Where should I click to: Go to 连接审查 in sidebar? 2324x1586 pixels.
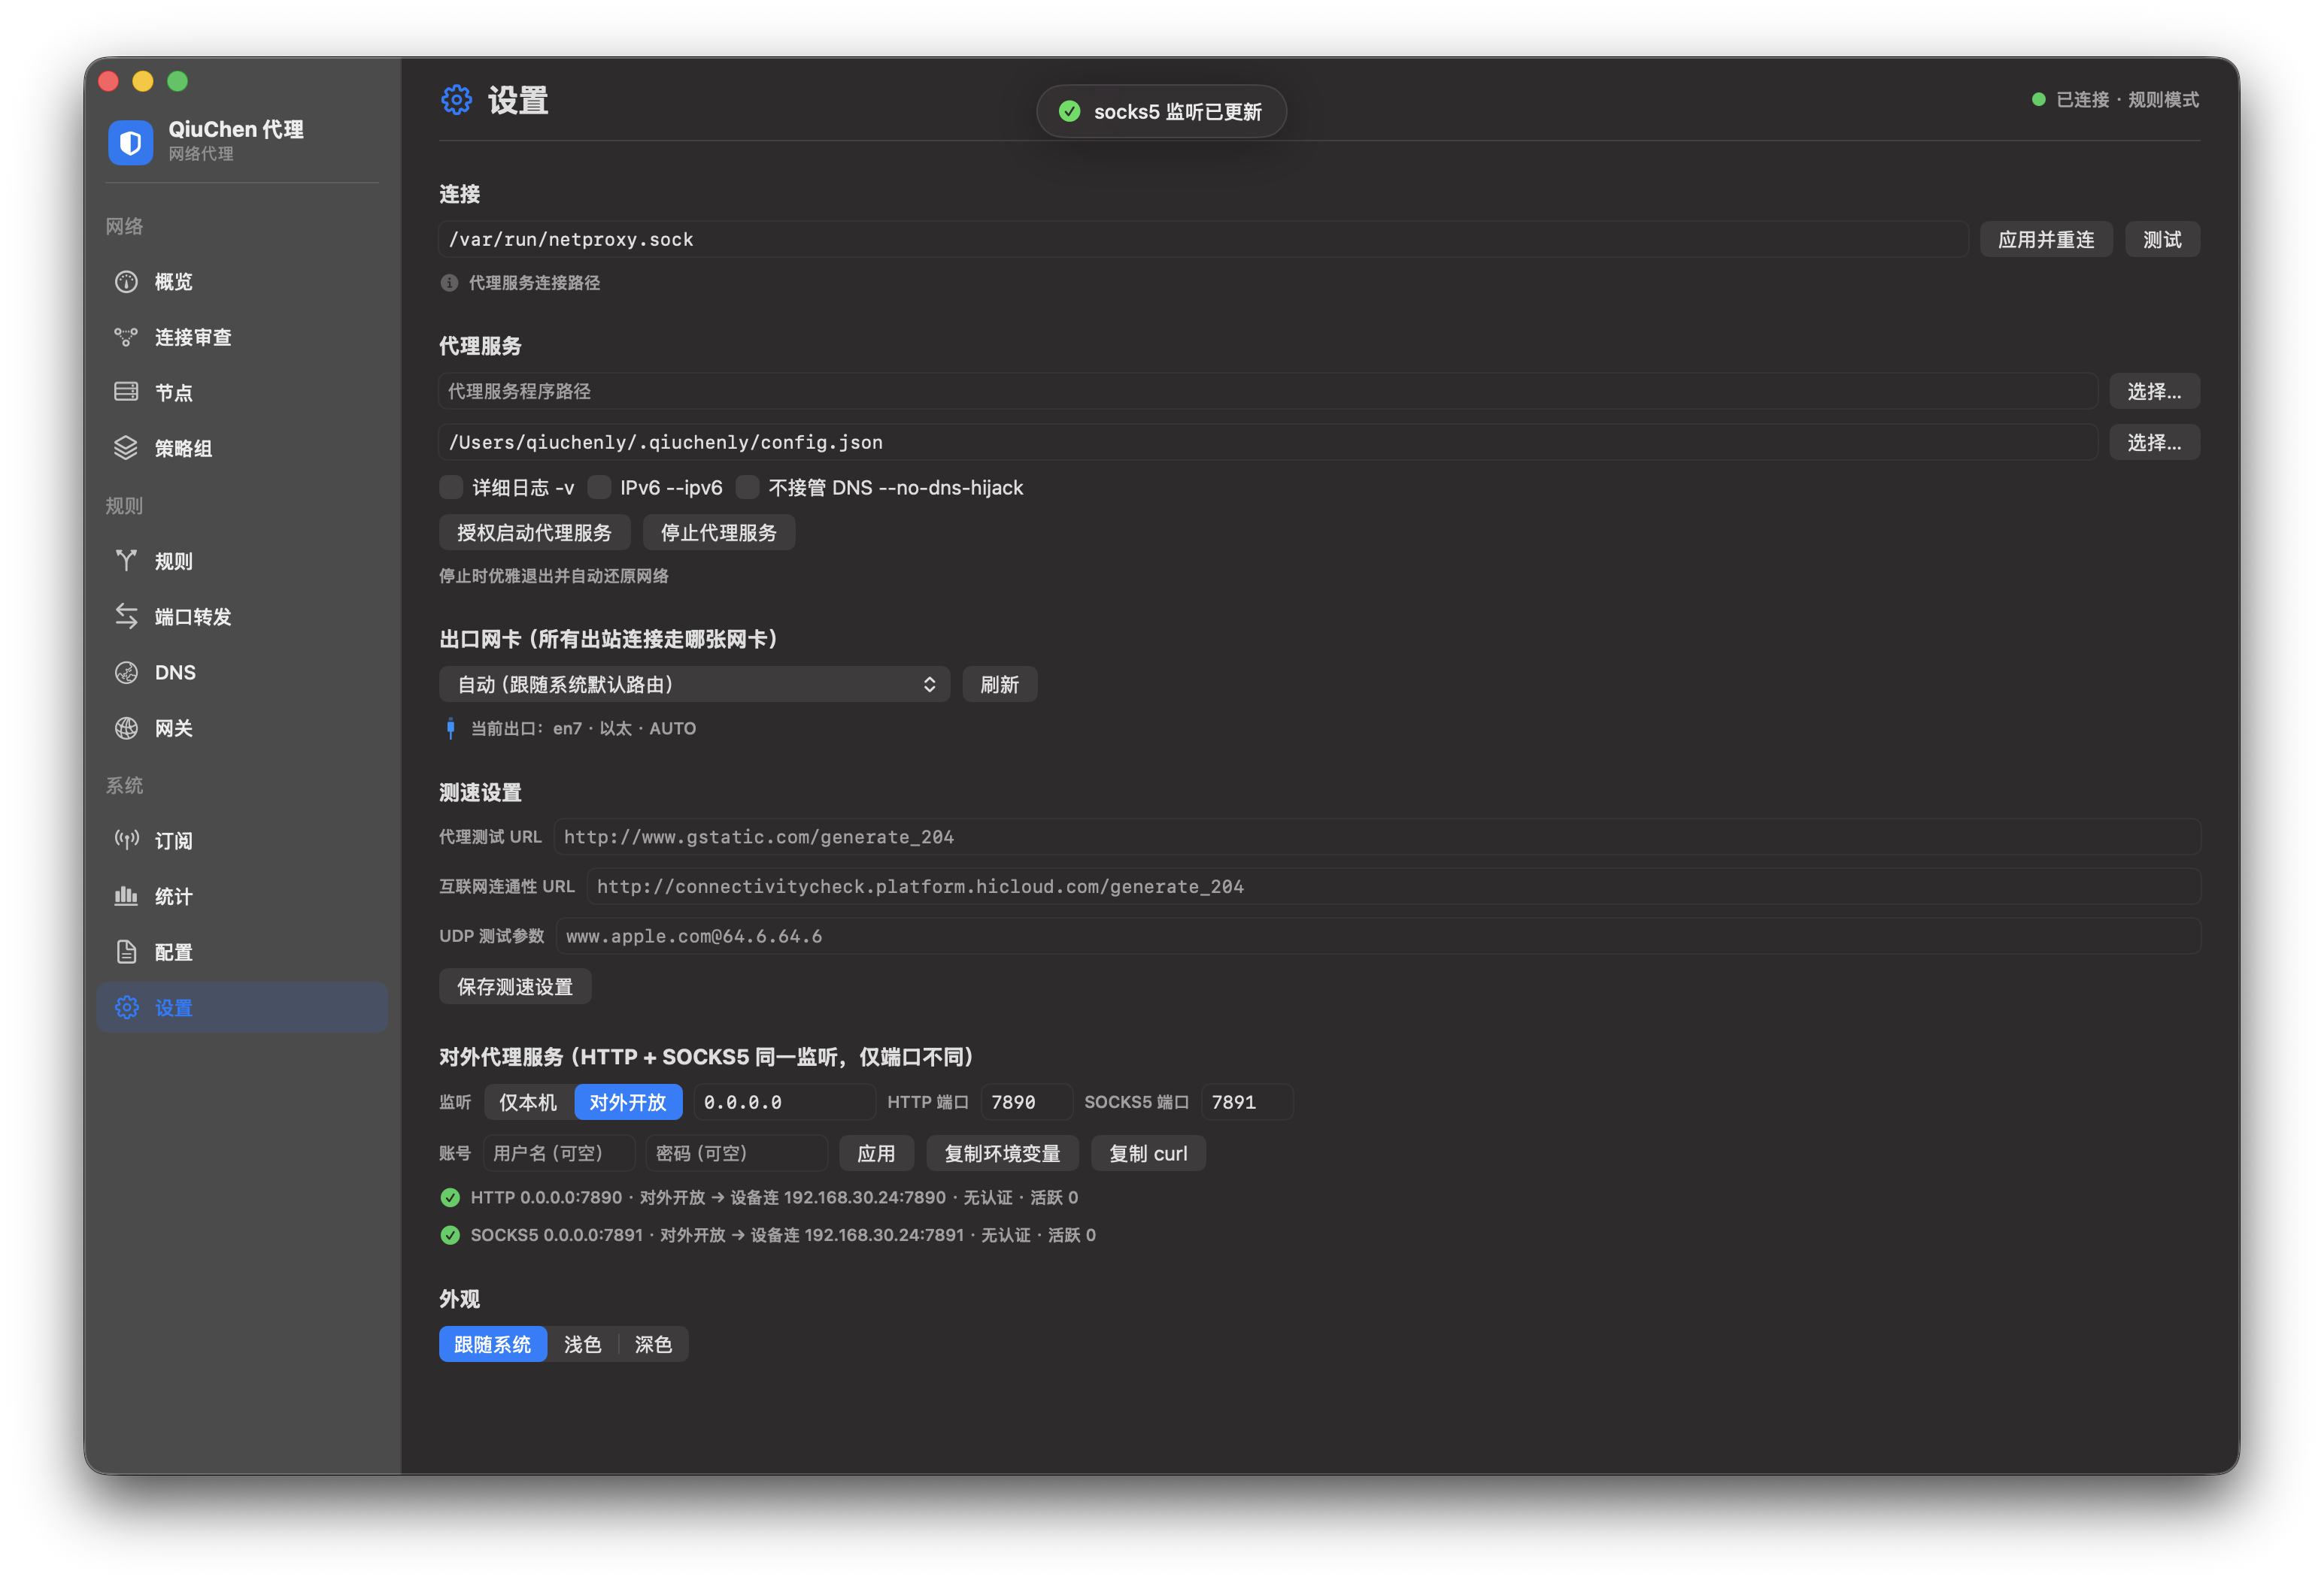pyautogui.click(x=242, y=337)
